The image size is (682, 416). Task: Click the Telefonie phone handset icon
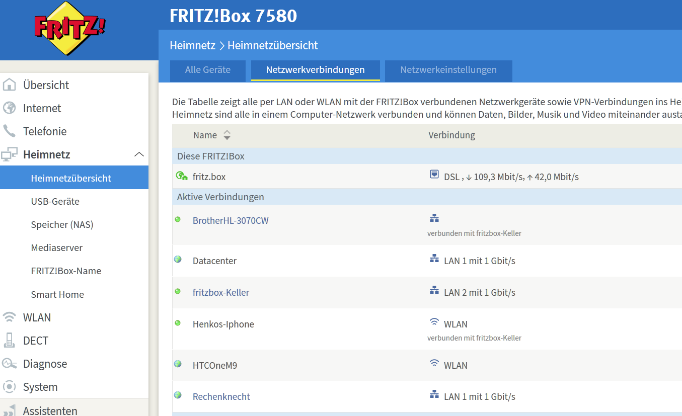click(10, 131)
